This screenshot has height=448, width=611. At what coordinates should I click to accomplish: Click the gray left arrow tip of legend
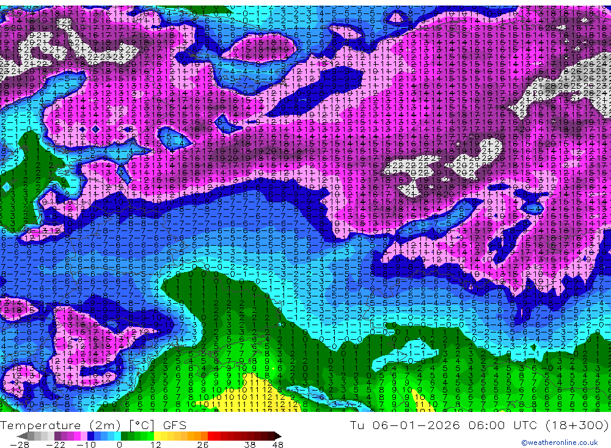pyautogui.click(x=22, y=436)
